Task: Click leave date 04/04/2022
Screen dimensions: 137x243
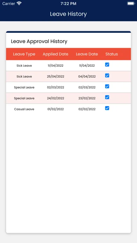Action: click(x=87, y=76)
